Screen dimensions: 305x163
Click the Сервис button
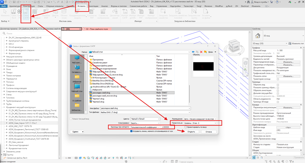(77, 132)
